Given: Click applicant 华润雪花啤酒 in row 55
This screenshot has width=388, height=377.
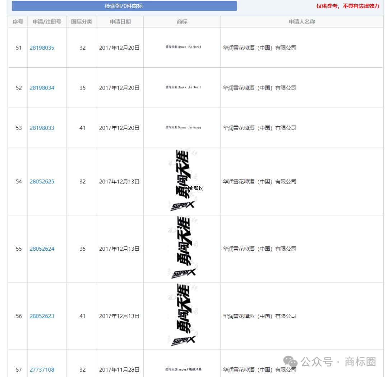Looking at the screenshot, I should pyautogui.click(x=259, y=249).
